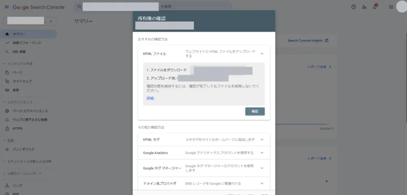Screen dimensions: 407x195
Task: Collapse the 拡張 section
Action: (x=9, y=141)
